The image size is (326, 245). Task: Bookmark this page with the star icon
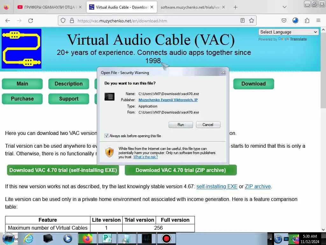coord(252,20)
